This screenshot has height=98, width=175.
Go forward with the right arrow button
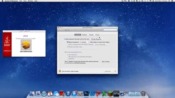click(61, 30)
